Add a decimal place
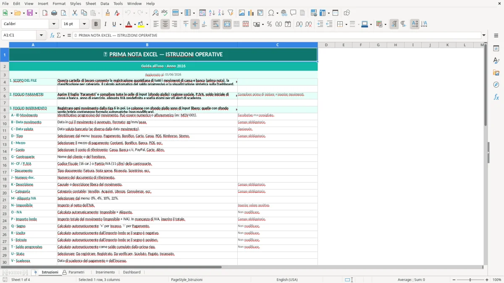The height and width of the screenshot is (283, 504). coord(299,24)
